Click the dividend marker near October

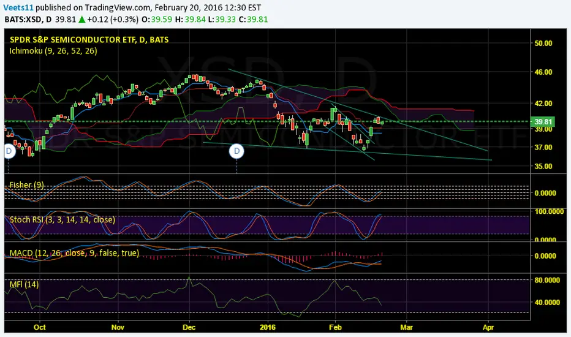[x=9, y=151]
